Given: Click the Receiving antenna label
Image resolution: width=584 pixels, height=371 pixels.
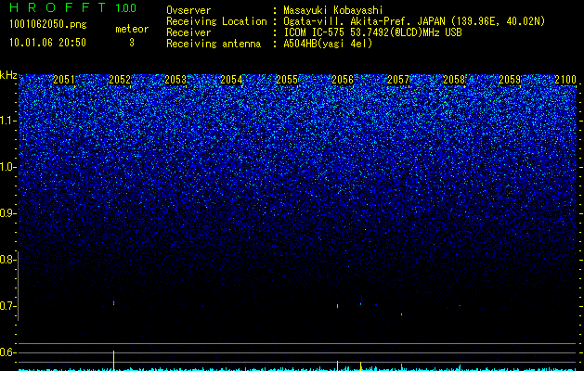Looking at the screenshot, I should pyautogui.click(x=214, y=44).
